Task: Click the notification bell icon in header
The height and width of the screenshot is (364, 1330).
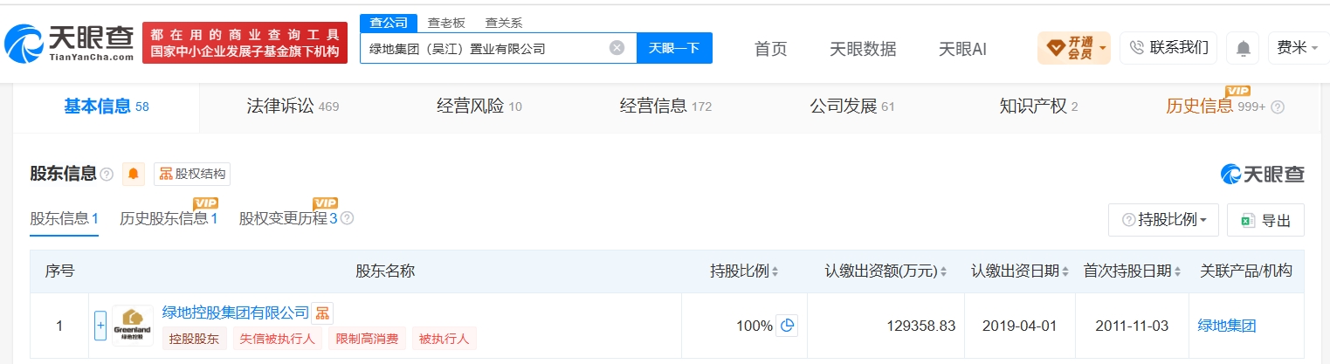Action: (x=1242, y=48)
